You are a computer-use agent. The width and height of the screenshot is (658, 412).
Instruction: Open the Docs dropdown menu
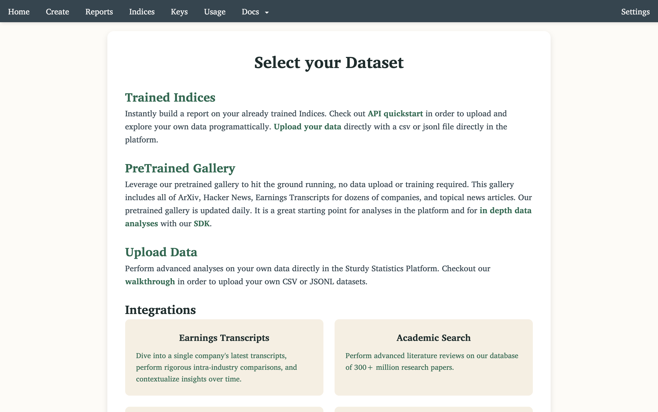coord(250,12)
